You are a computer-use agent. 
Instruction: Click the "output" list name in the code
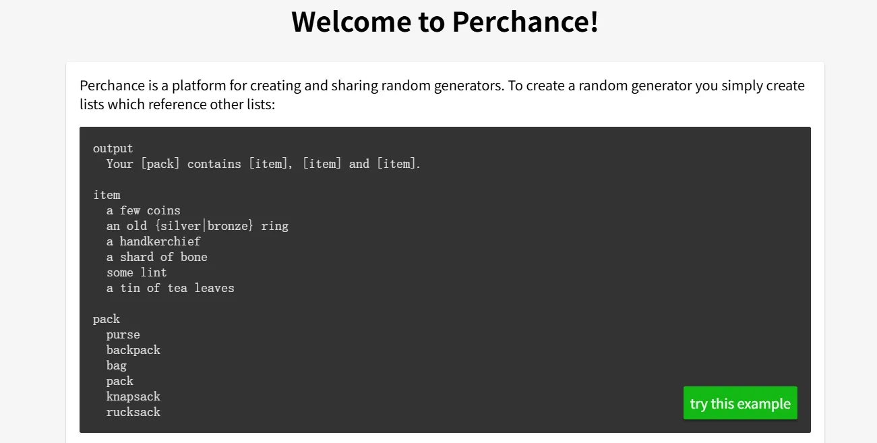113,148
